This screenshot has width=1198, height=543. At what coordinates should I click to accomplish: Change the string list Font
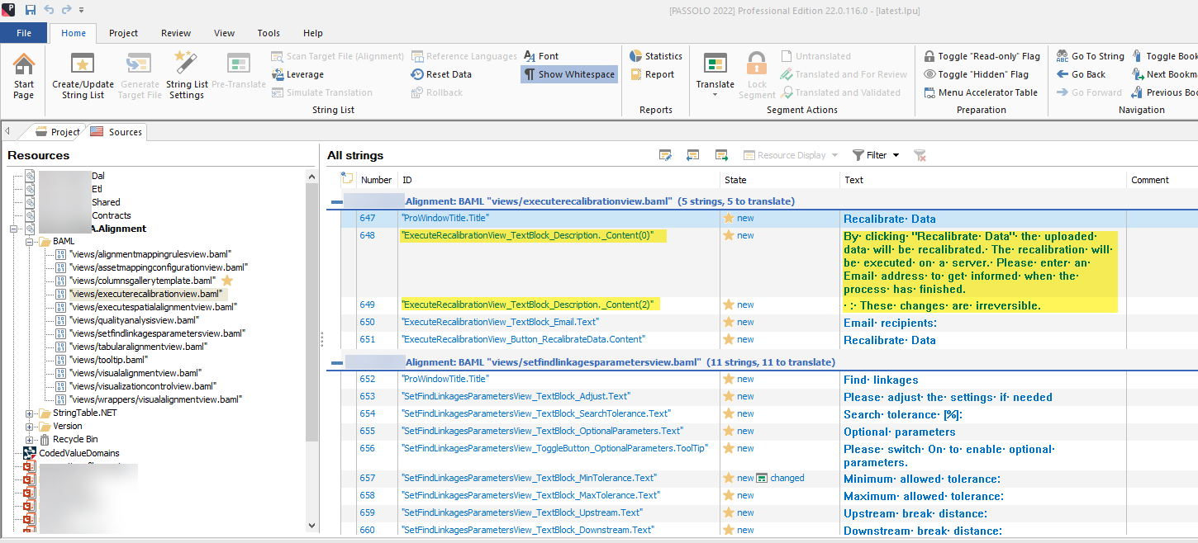pos(541,55)
